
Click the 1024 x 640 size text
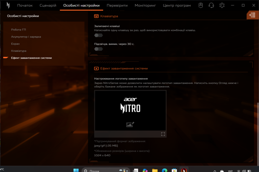(102, 155)
